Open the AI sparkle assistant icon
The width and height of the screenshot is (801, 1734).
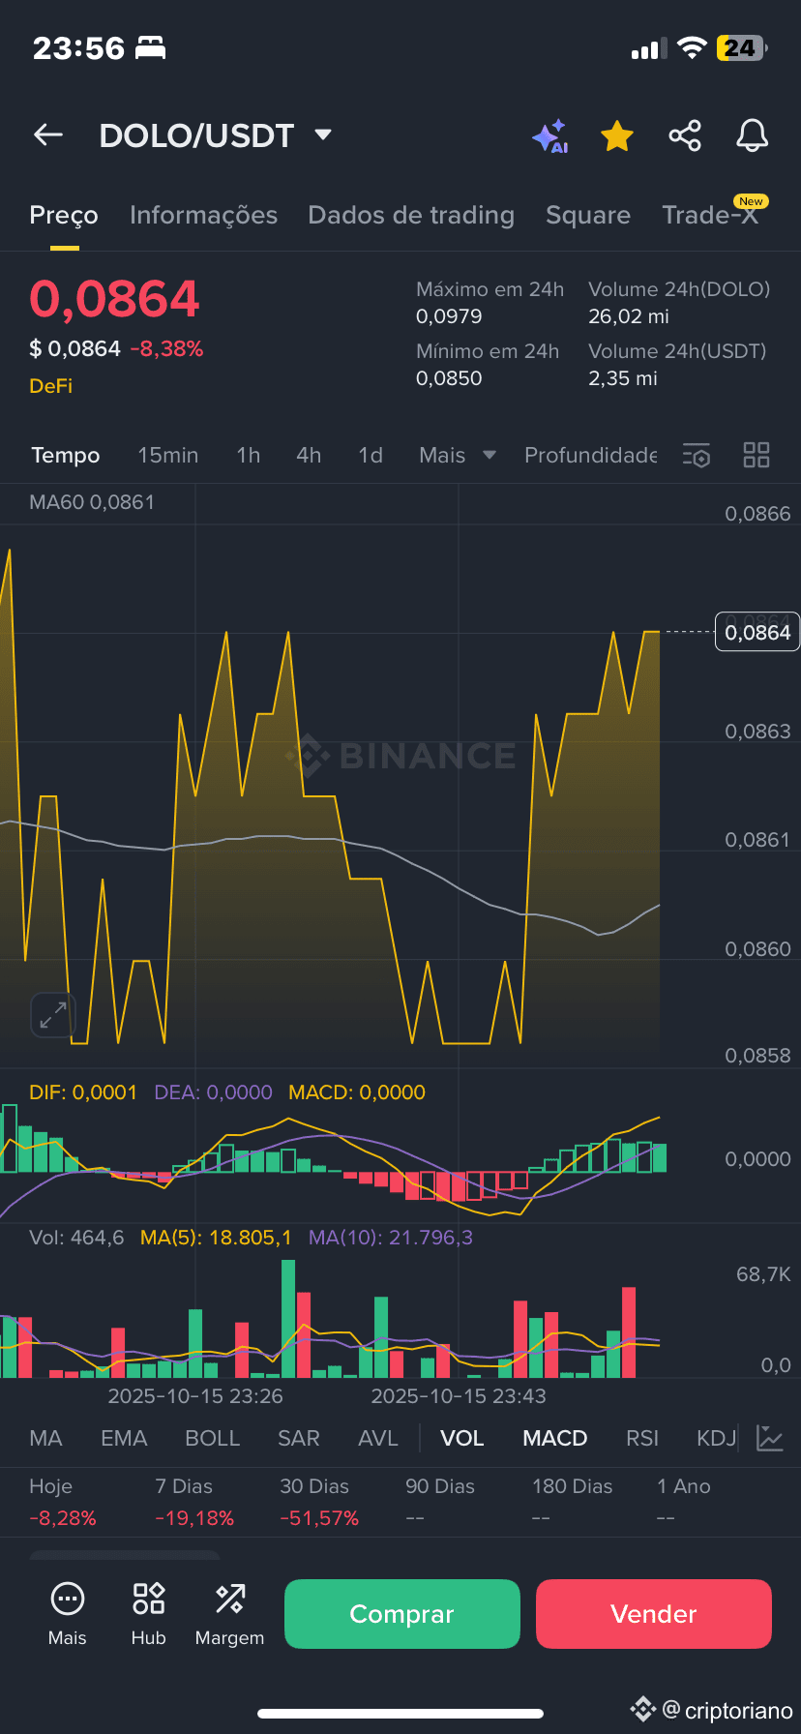(550, 136)
